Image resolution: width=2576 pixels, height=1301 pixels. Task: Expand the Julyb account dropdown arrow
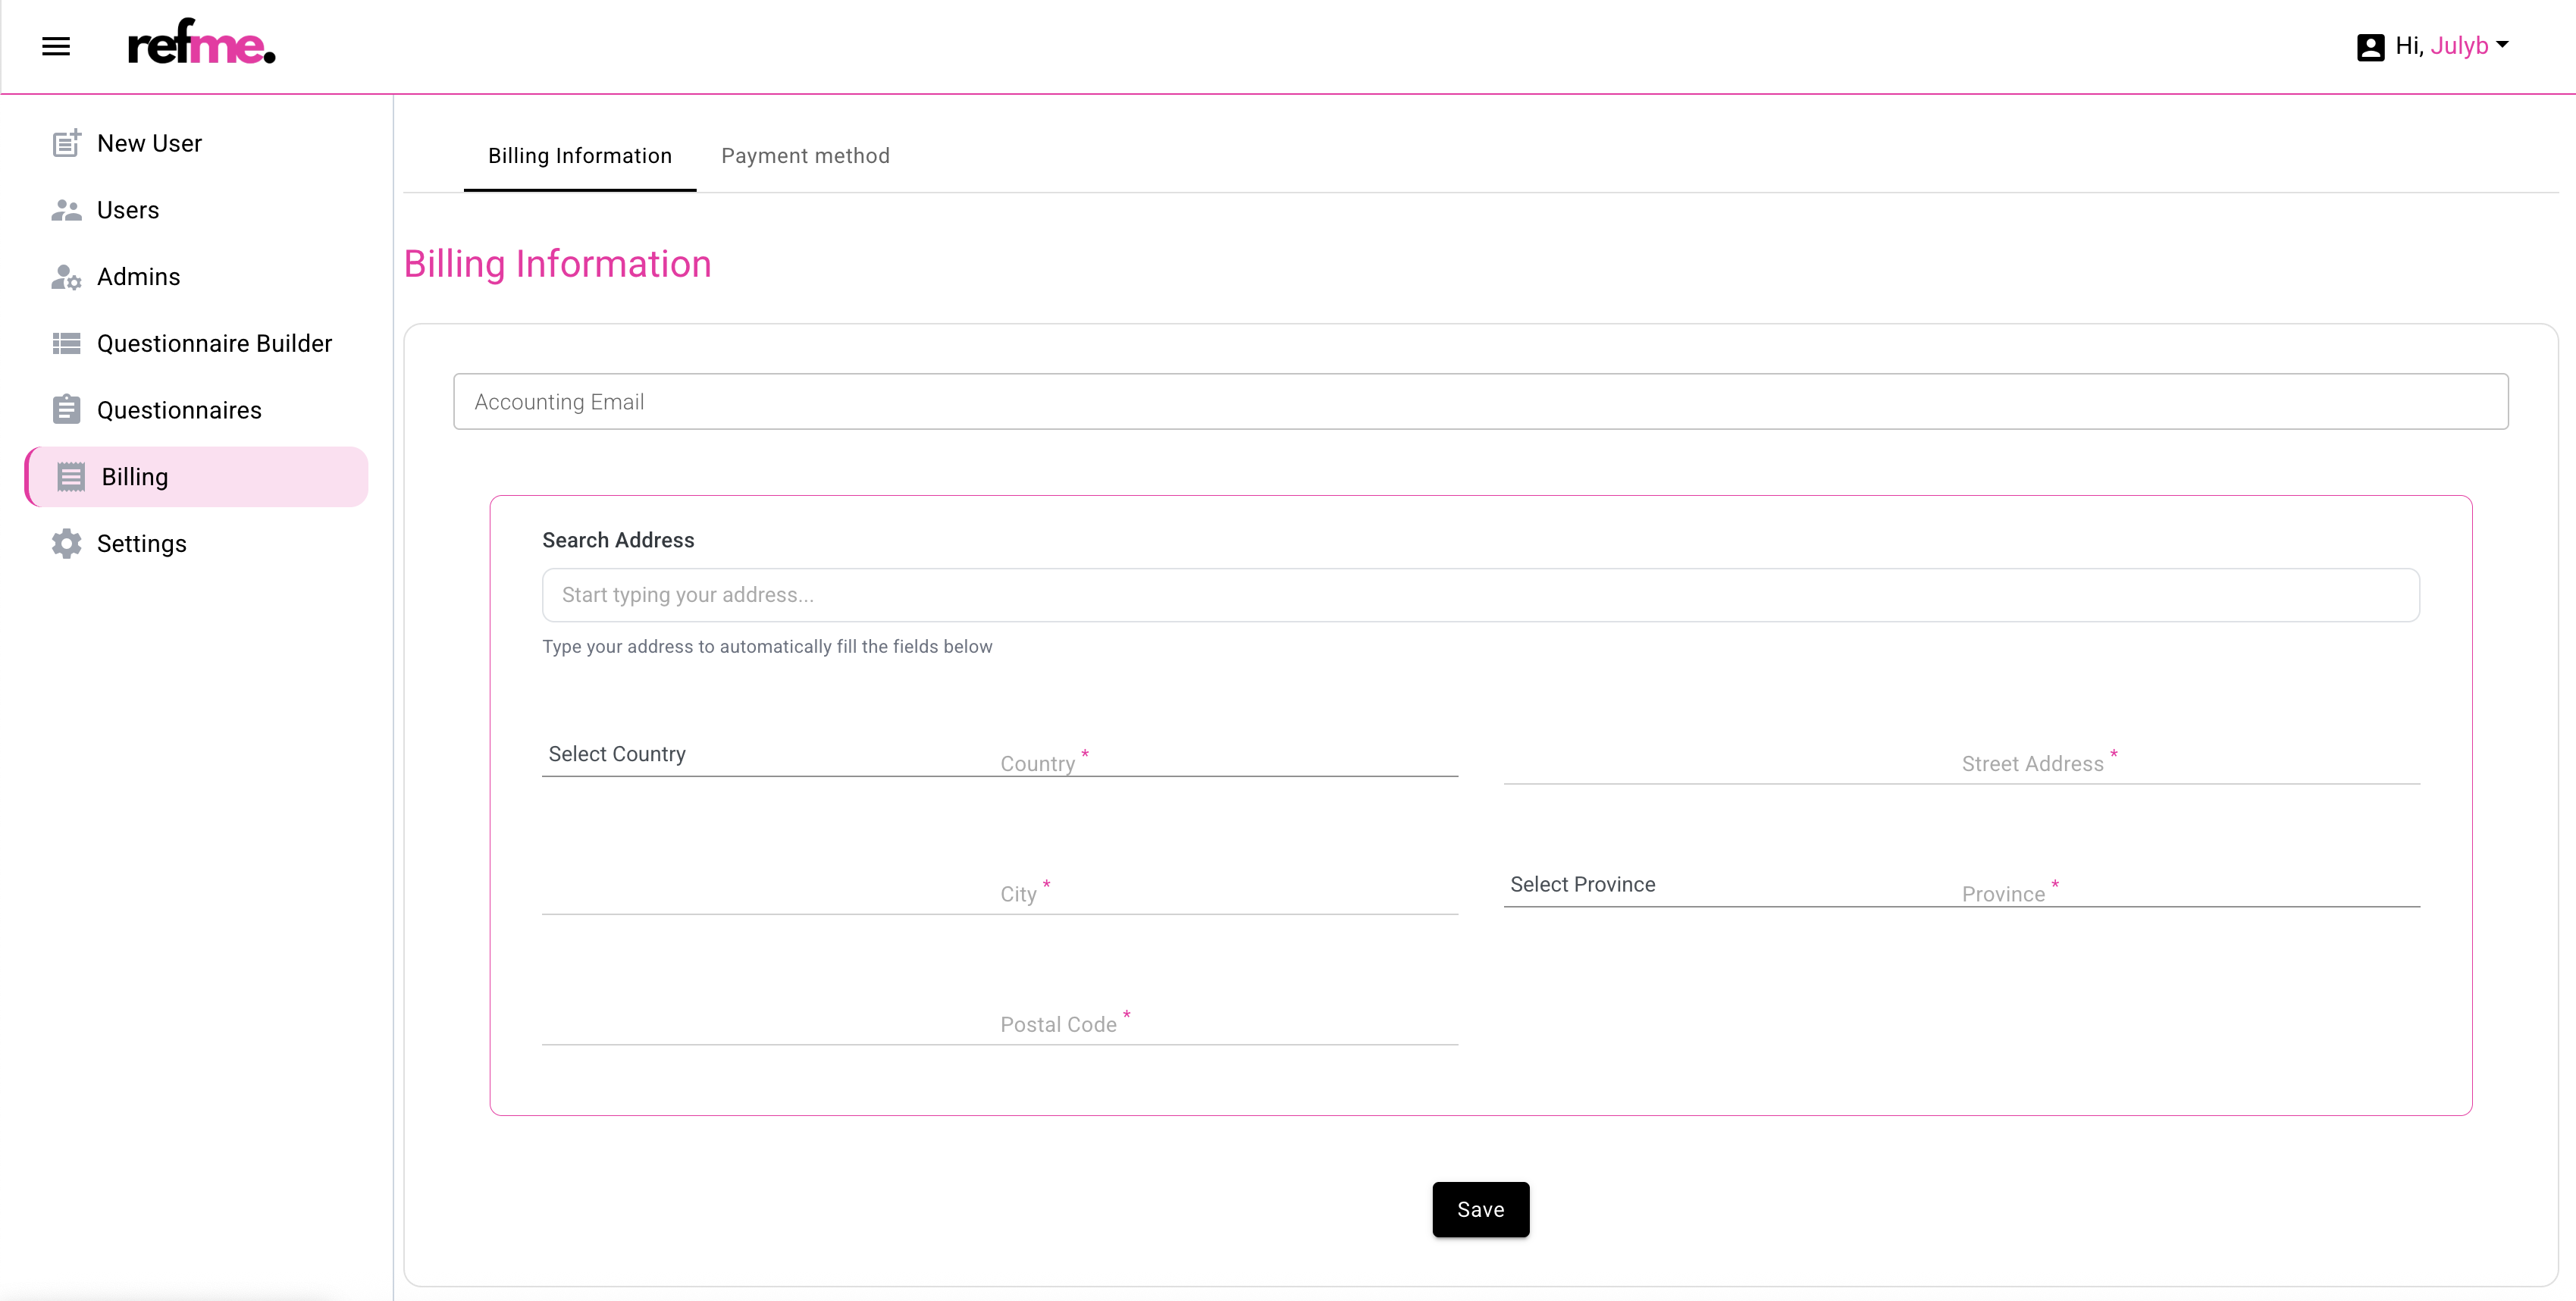pyautogui.click(x=2502, y=44)
